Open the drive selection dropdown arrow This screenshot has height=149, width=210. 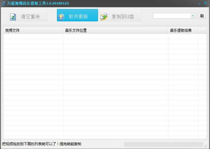click(x=193, y=16)
